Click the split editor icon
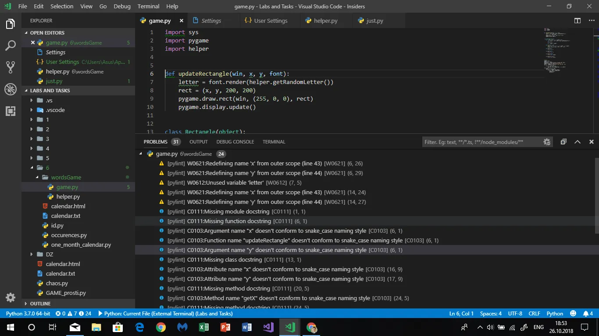Screen dimensions: 599x336 point(578,21)
